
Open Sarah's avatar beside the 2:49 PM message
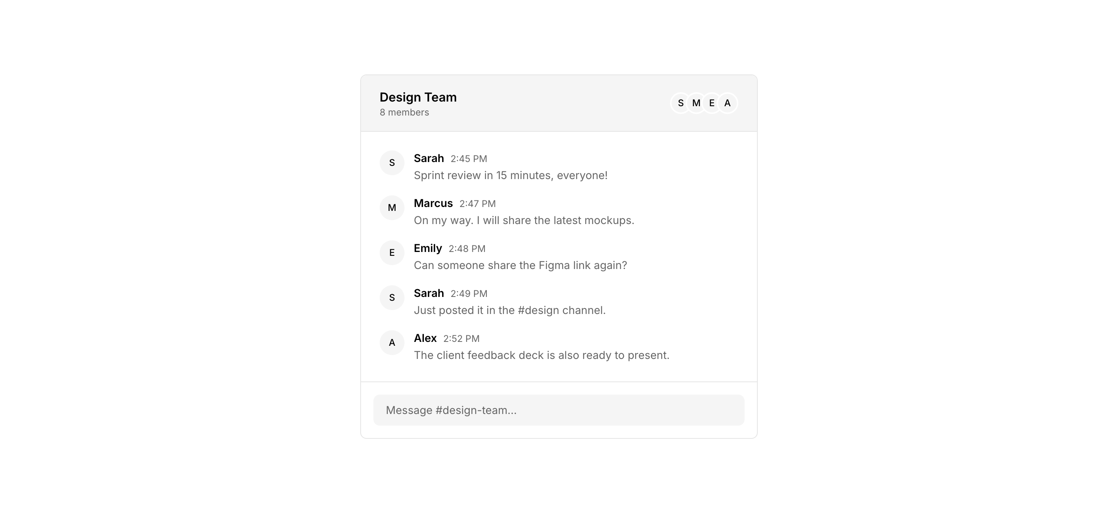pos(392,298)
